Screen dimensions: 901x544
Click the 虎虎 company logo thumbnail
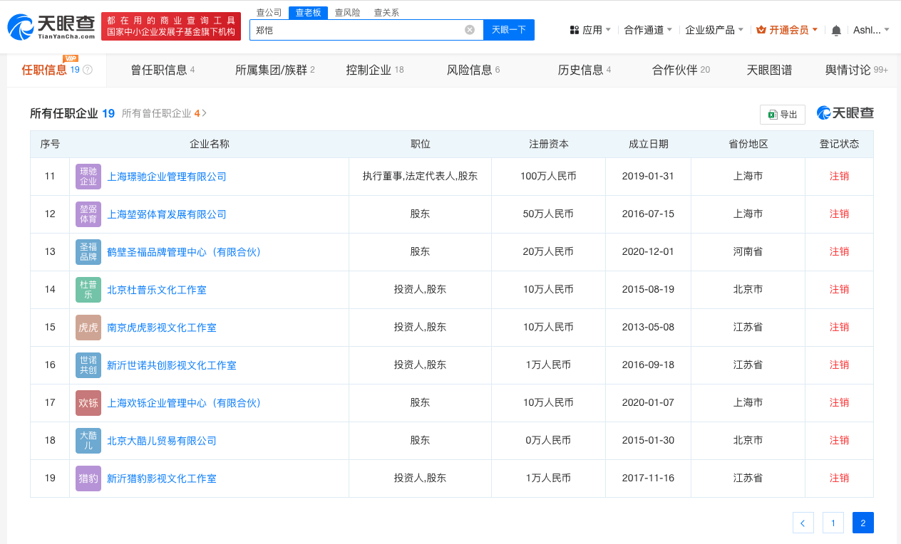88,328
